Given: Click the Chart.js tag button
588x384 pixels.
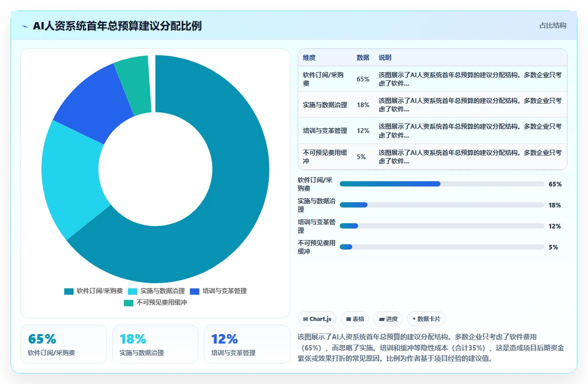Looking at the screenshot, I should tap(317, 319).
